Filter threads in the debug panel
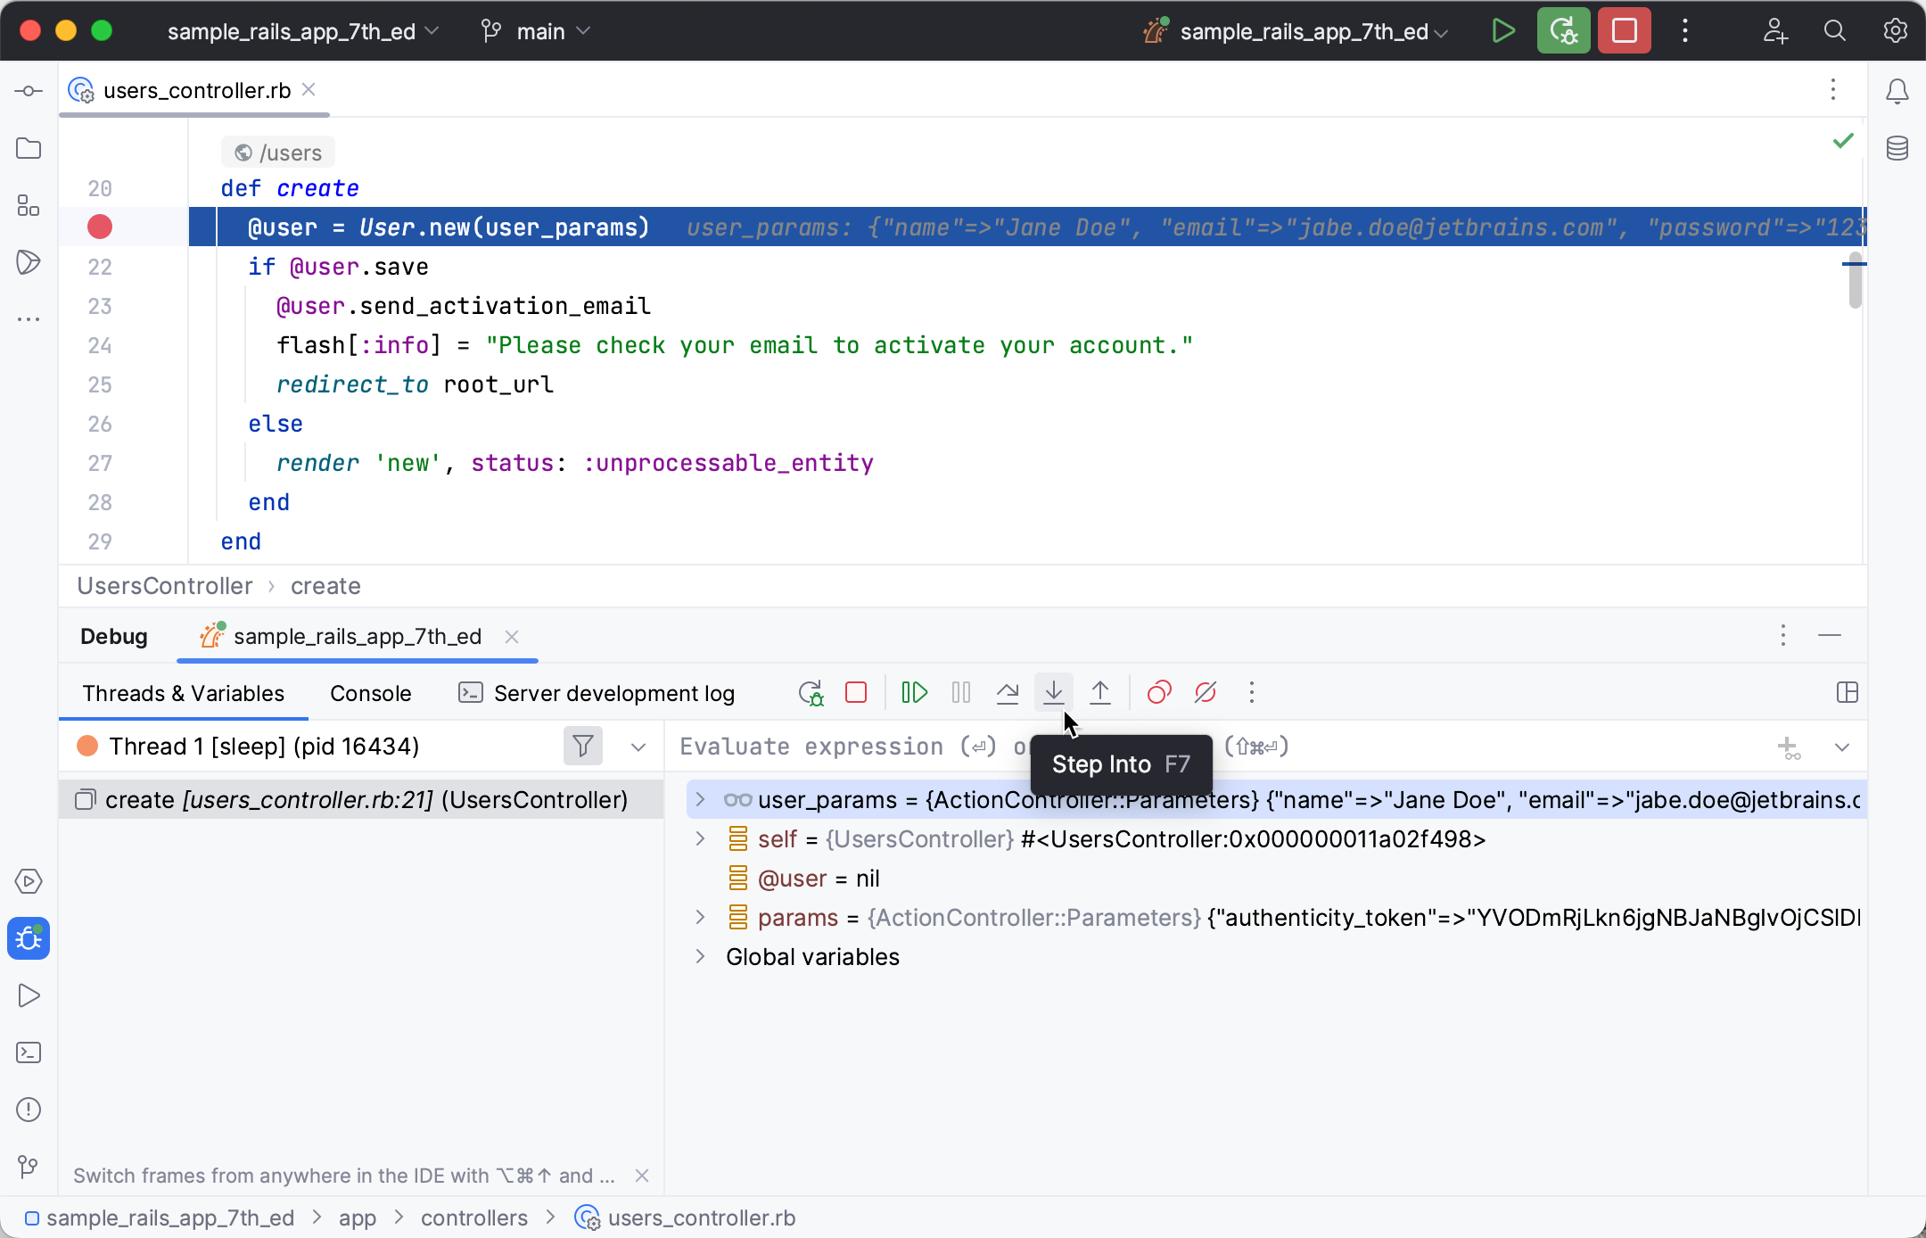 click(582, 746)
